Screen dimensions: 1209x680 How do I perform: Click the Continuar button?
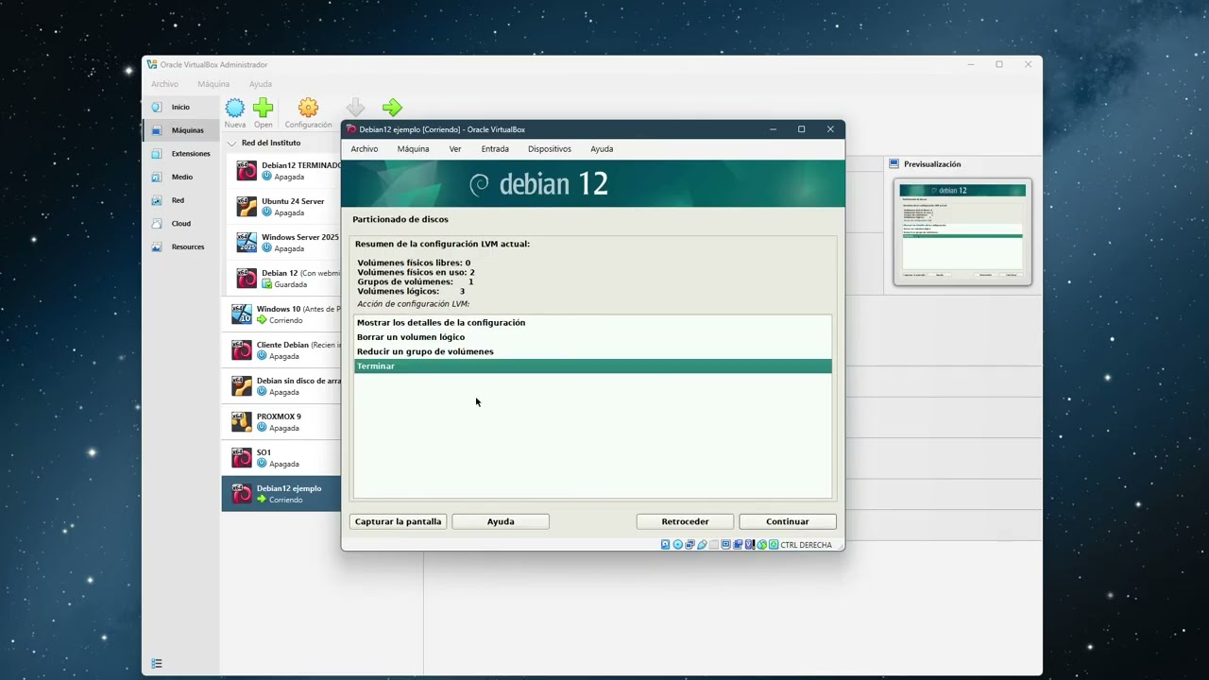[788, 521]
